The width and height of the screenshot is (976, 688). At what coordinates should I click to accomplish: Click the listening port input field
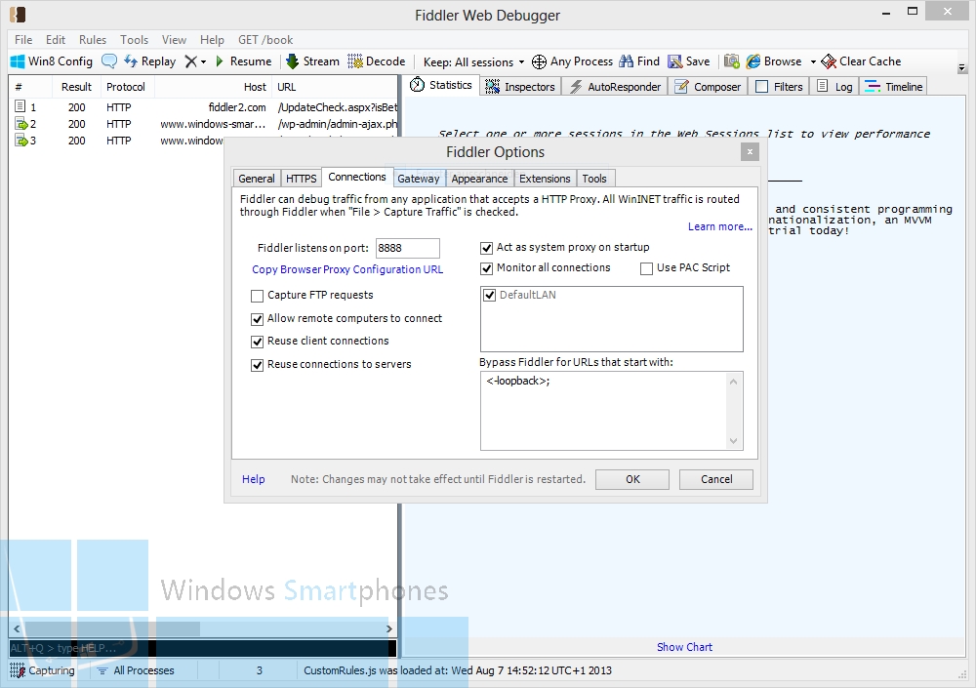408,248
